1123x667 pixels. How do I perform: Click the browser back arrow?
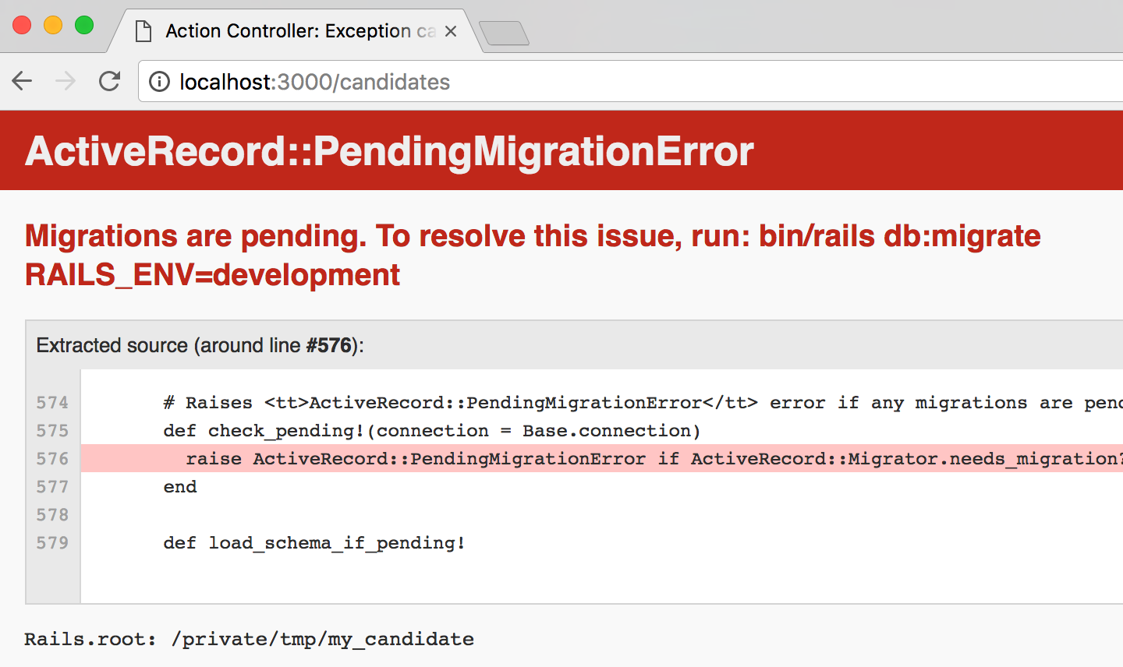pyautogui.click(x=23, y=81)
